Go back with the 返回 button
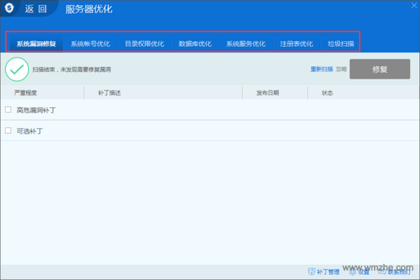Viewport: 420px width, 280px height. point(36,9)
